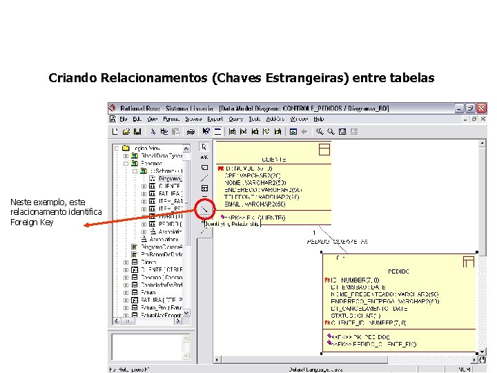497x373 pixels.
Task: Open the Format menu
Action: click(x=171, y=119)
